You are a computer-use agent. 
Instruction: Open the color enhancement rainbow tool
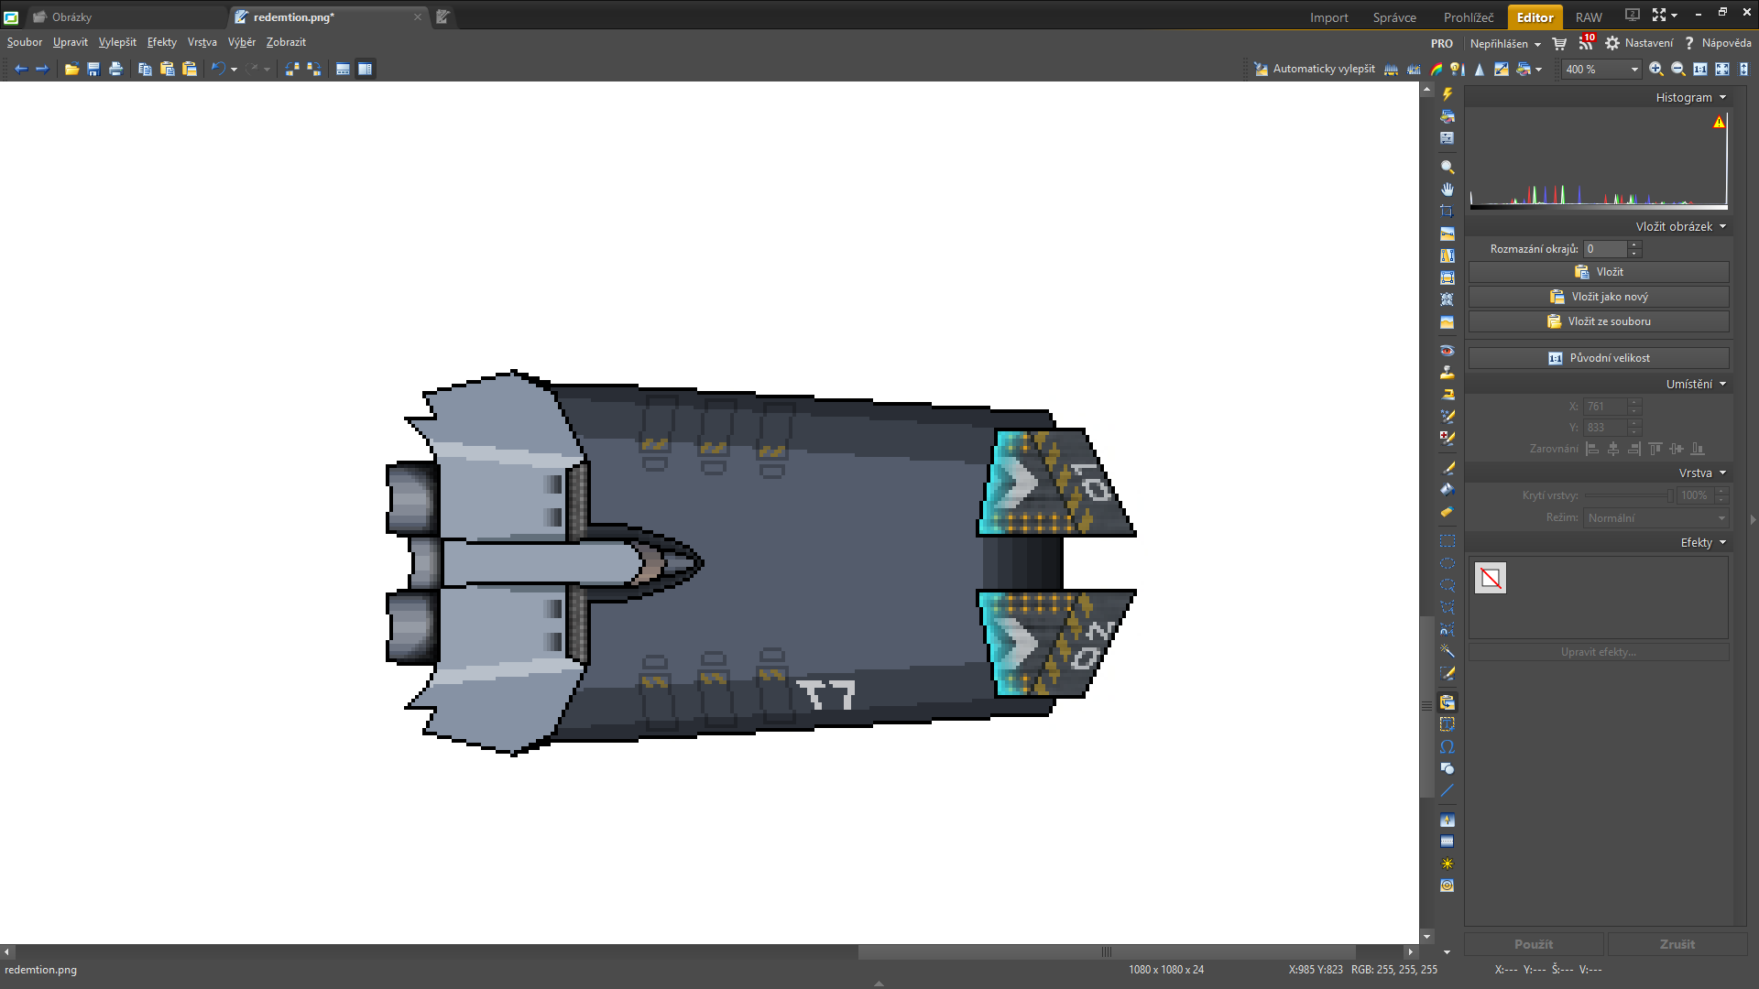[1436, 69]
